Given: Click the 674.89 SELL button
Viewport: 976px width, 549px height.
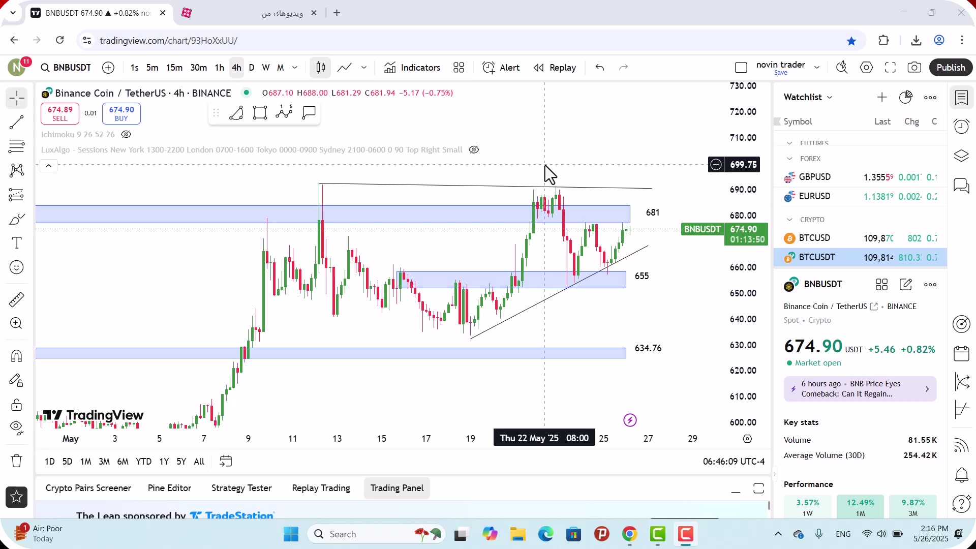Looking at the screenshot, I should (60, 114).
